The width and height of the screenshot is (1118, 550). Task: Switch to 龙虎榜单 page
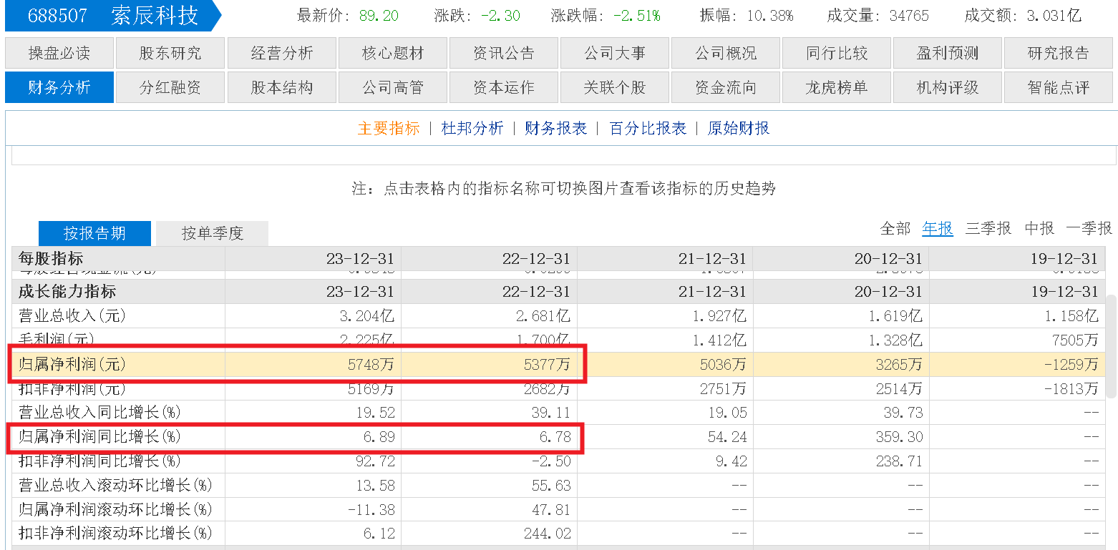pos(836,88)
